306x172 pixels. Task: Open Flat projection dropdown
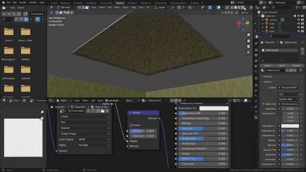tap(84, 122)
